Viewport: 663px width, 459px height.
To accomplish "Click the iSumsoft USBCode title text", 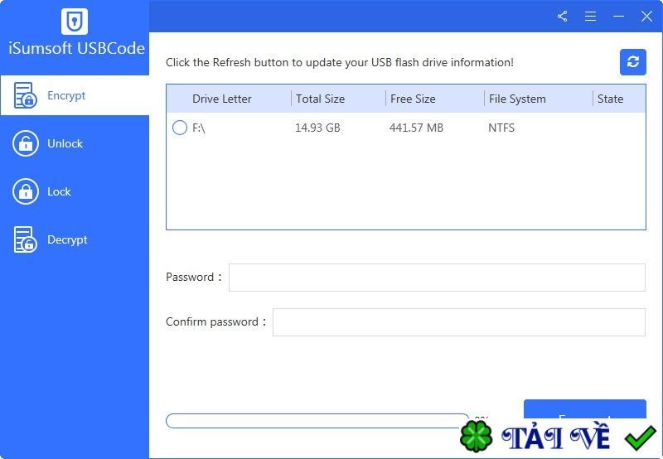I will click(x=76, y=48).
